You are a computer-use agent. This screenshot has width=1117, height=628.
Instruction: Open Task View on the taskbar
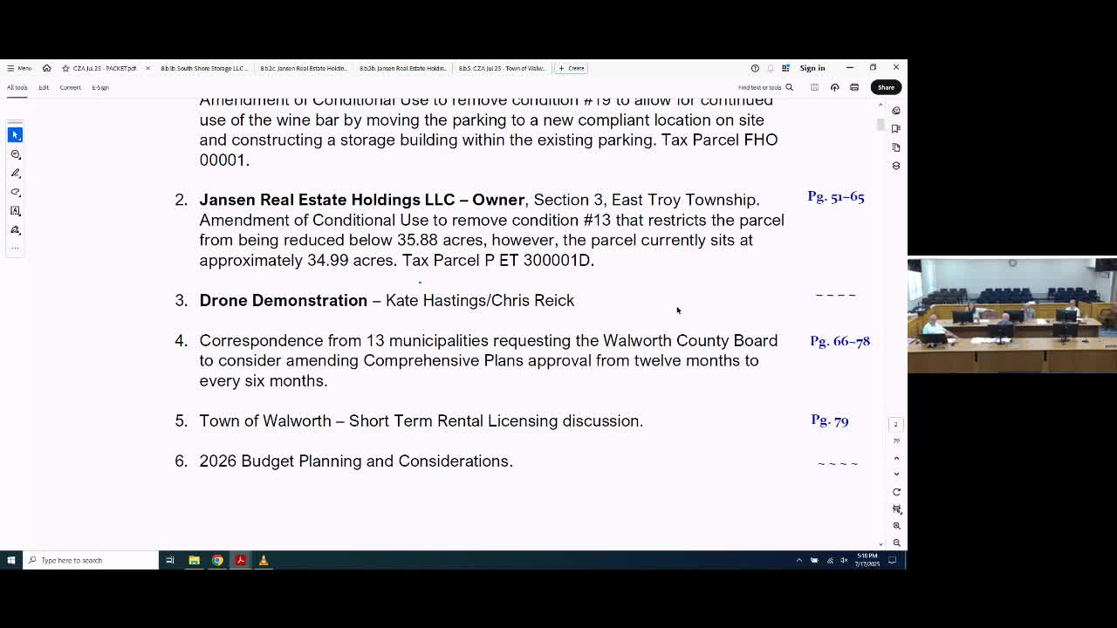(170, 560)
